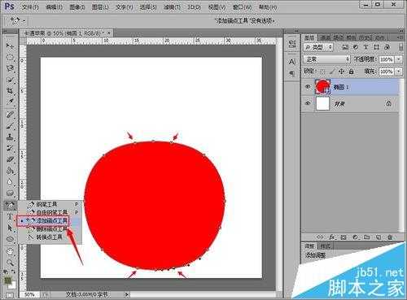407x300 pixels.
Task: Select the Type (T) tool
Action: 10,216
